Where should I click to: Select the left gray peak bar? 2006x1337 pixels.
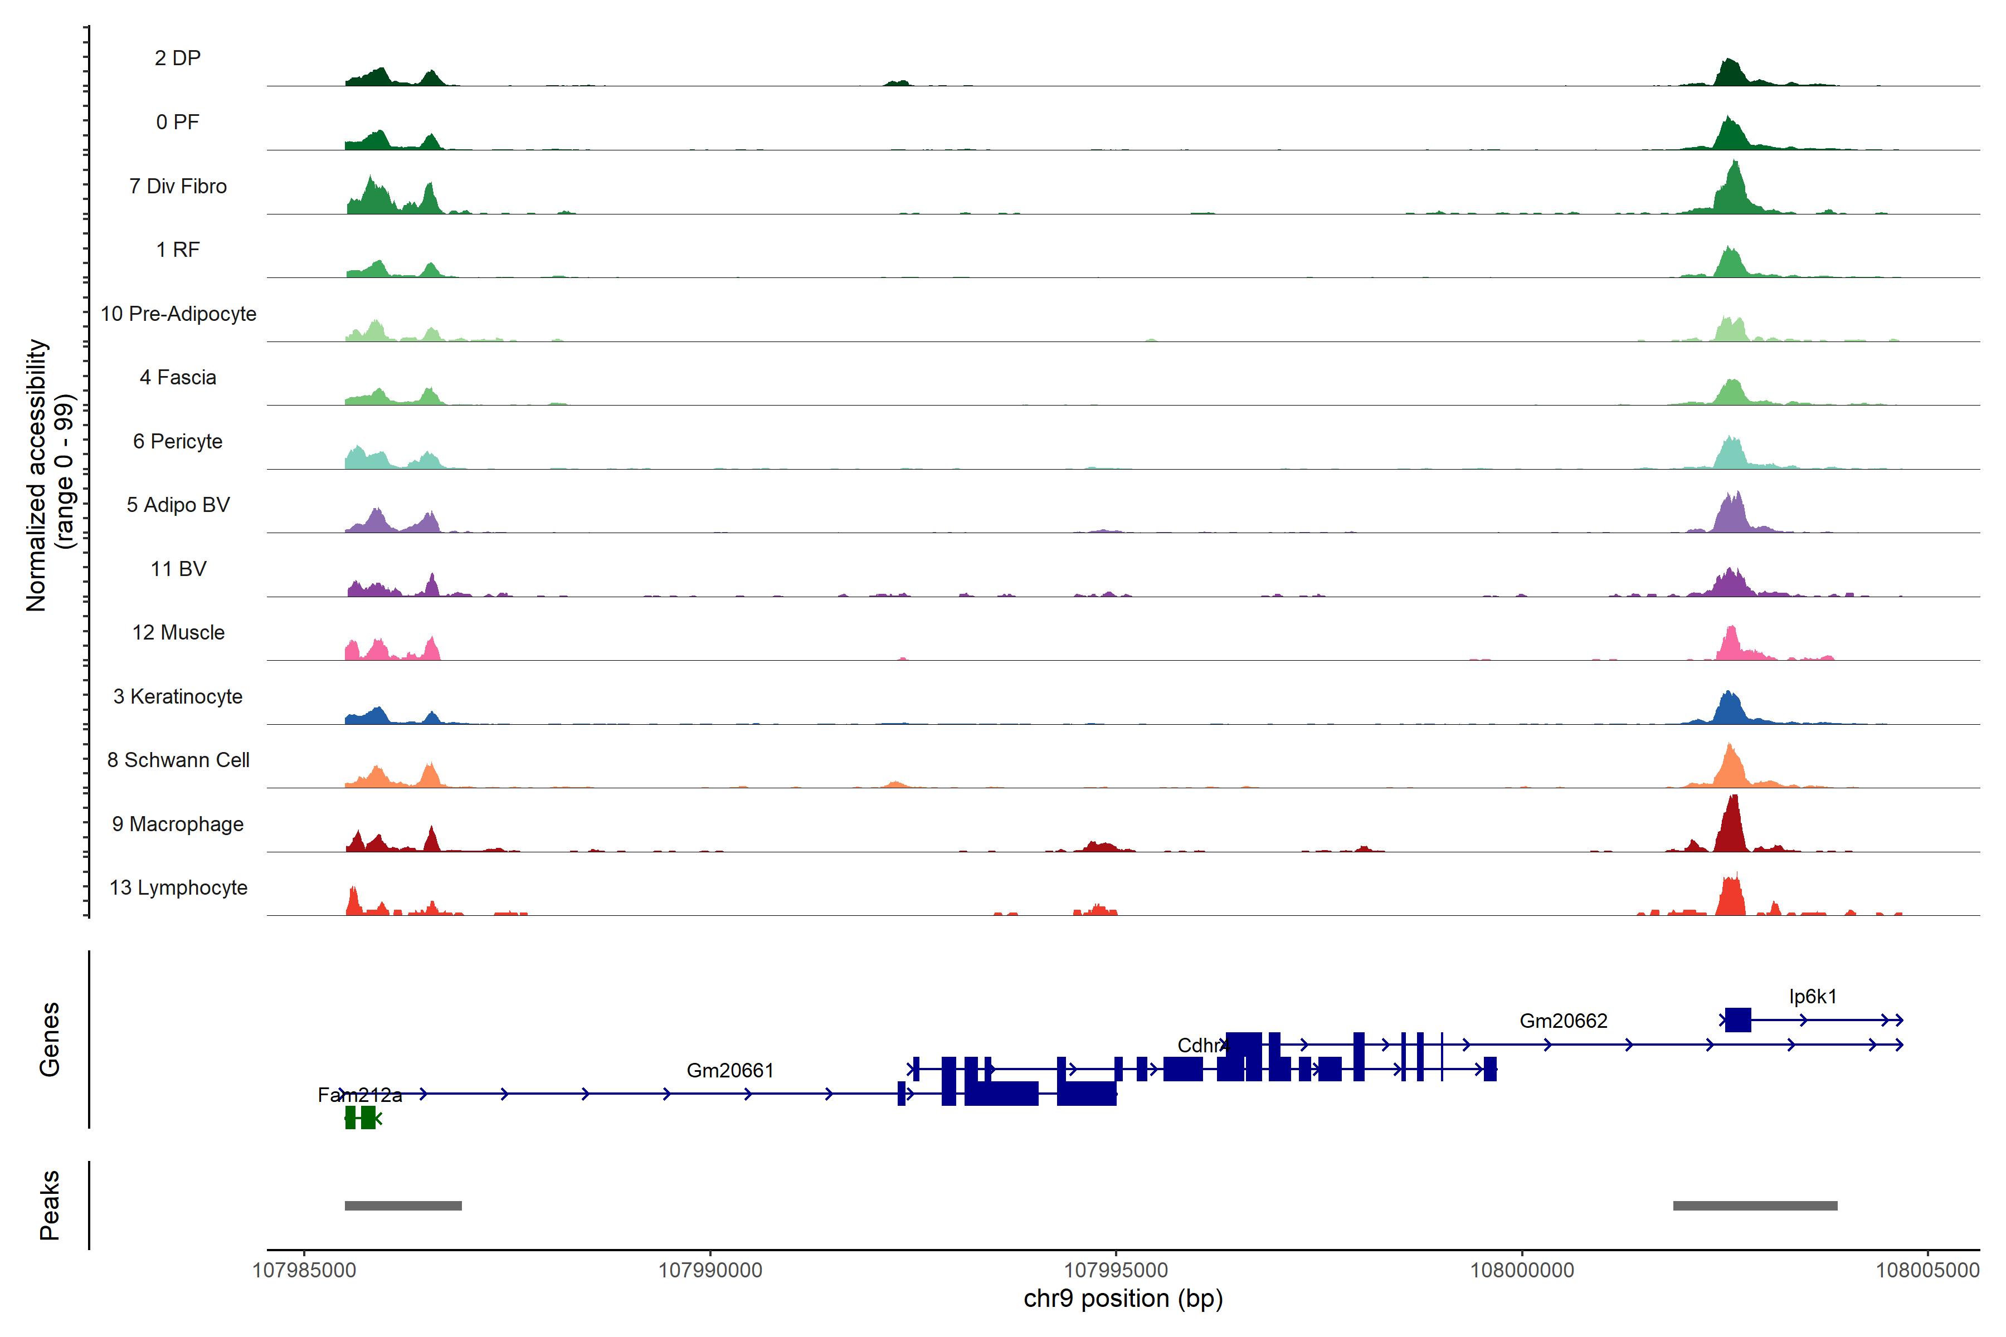[x=402, y=1206]
